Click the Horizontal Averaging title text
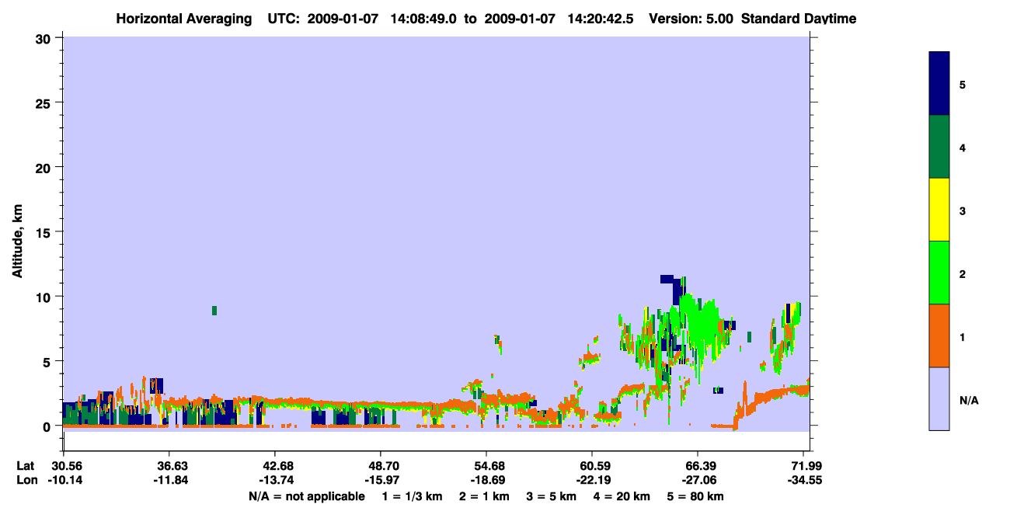Screen dimensions: 1010x518 tap(183, 19)
